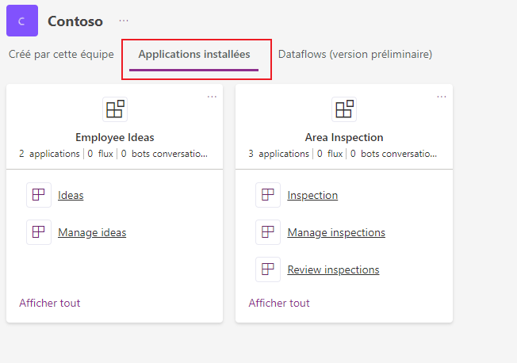
Task: Click the app icon beside Ideas
Action: [39, 195]
